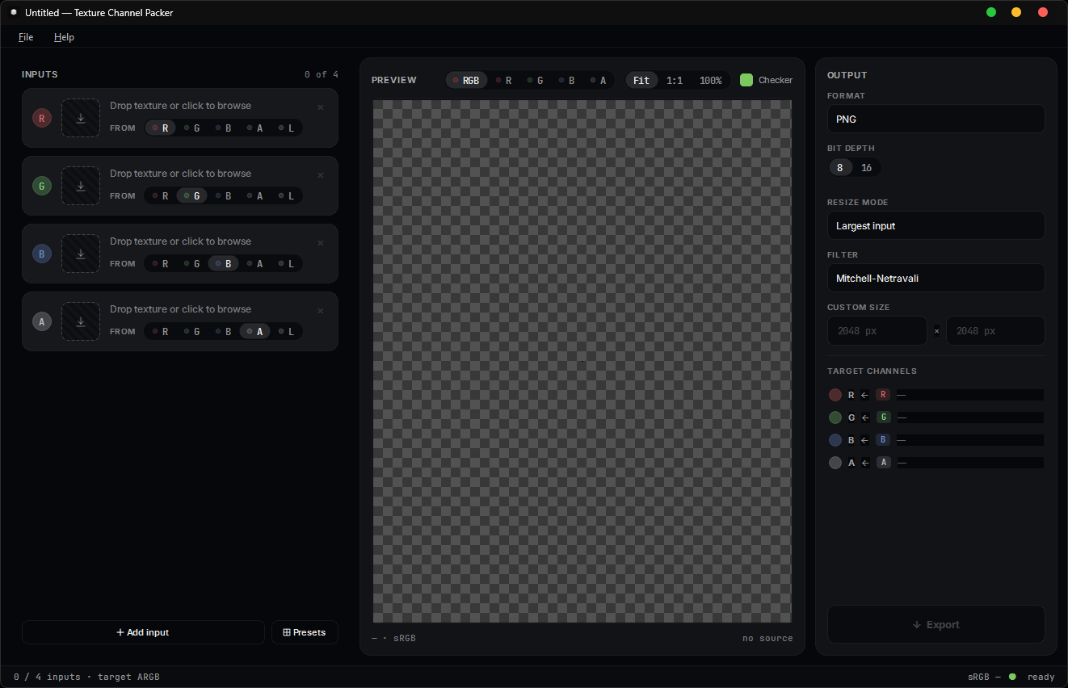Set B slot source channel to G
The image size is (1068, 688).
pyautogui.click(x=191, y=263)
